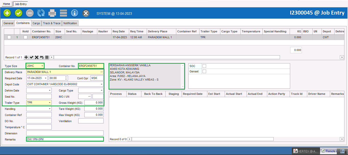
Task: Click the green checkmark save icon
Action: 19,13
